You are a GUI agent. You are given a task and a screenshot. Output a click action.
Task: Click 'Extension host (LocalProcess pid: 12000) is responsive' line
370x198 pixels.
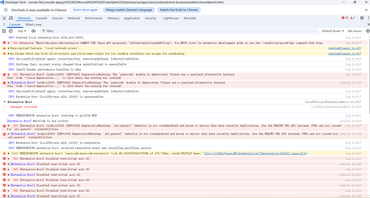tap(55, 143)
